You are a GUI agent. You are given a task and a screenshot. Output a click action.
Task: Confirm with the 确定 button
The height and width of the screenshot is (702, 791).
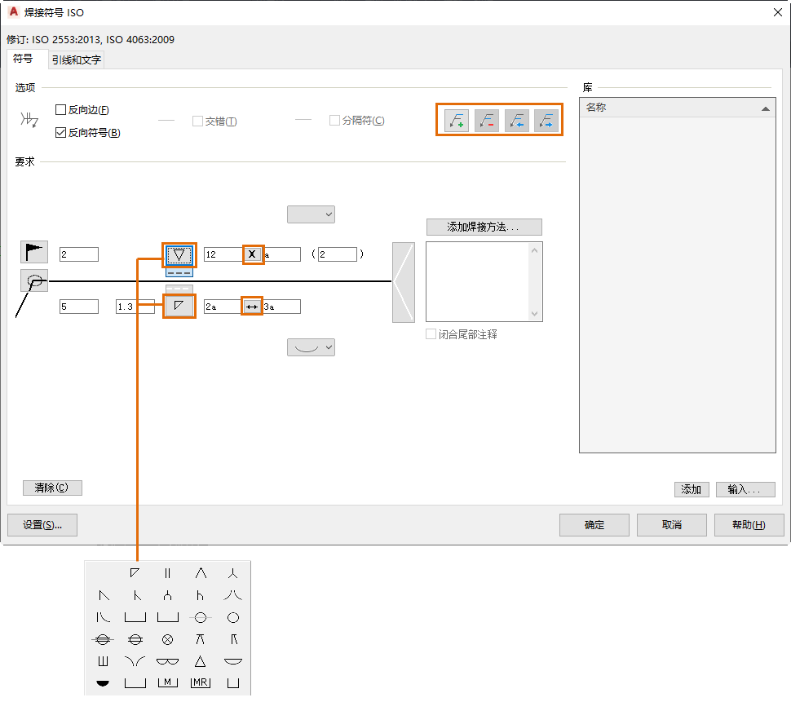tap(594, 525)
